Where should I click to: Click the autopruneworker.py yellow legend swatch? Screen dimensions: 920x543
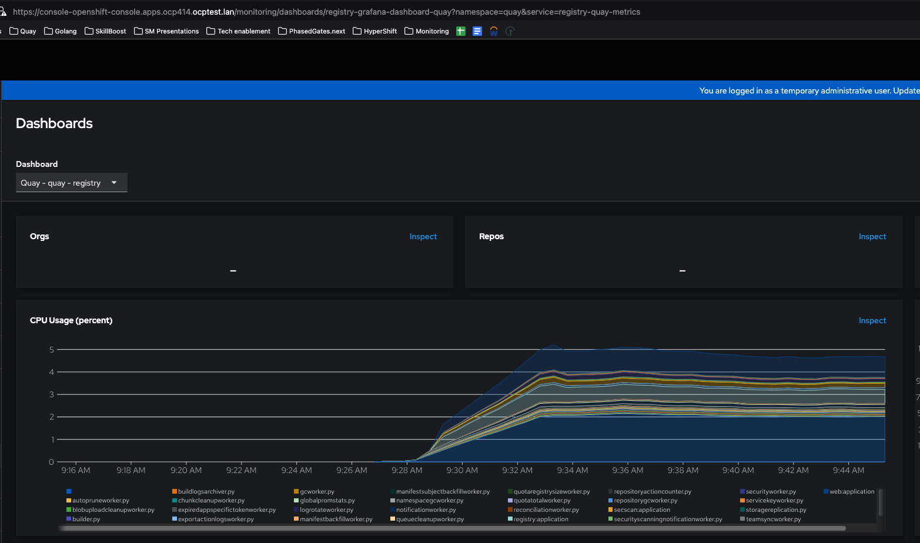[x=69, y=501]
